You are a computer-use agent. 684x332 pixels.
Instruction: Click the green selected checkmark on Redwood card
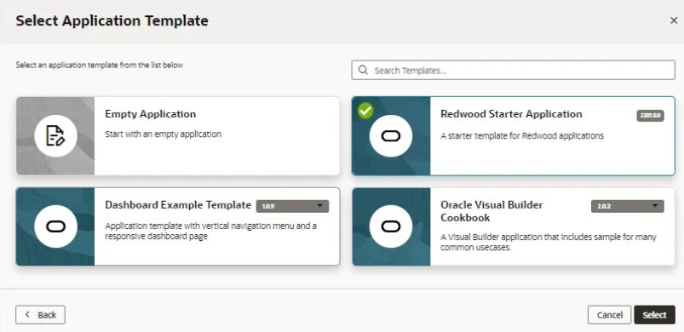tap(365, 111)
